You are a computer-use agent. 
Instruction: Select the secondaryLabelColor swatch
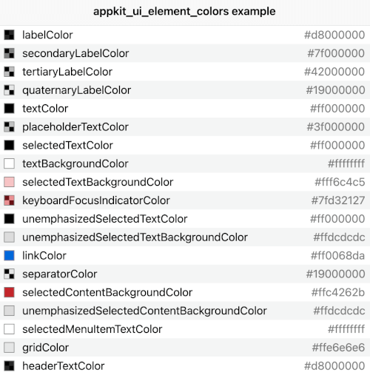point(9,53)
